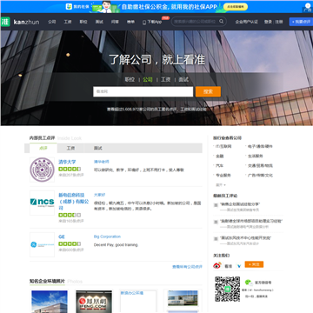The width and height of the screenshot is (313, 313).
Task: Open 工资 in the top navigation
Action: click(x=68, y=22)
